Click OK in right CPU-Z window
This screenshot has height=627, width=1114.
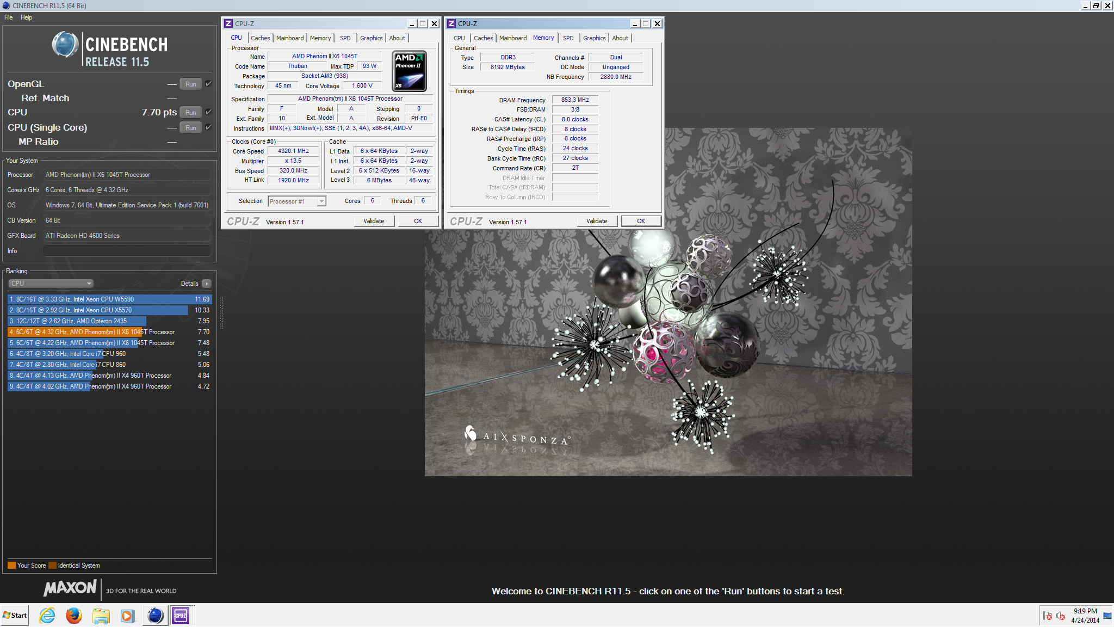tap(641, 221)
